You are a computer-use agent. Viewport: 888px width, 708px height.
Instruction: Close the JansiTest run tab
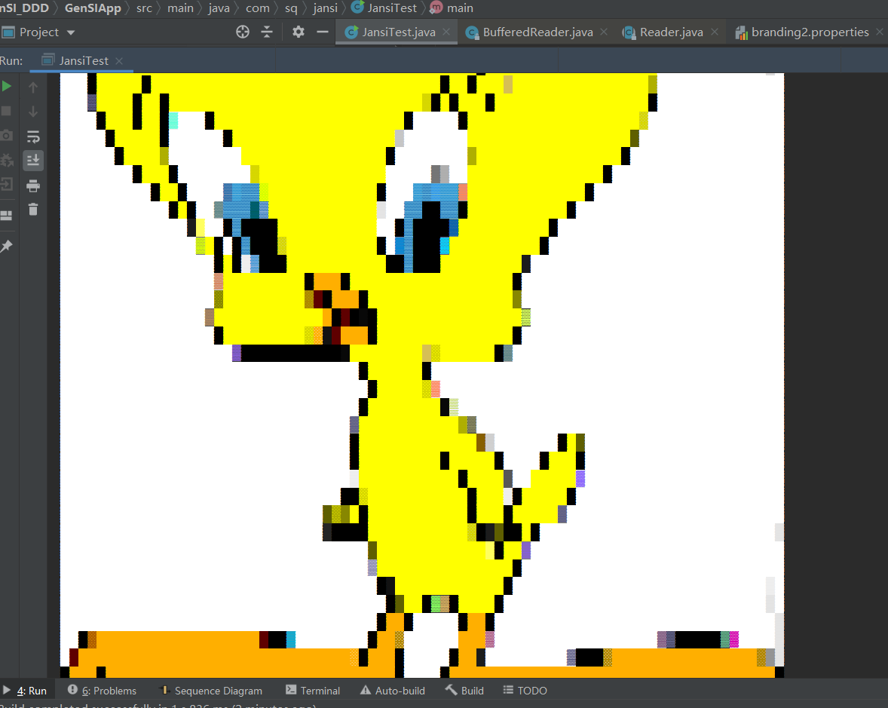point(119,60)
